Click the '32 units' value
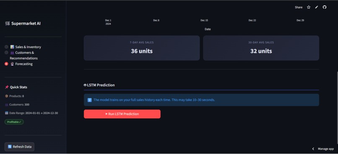This screenshot has width=338, height=154. click(261, 51)
